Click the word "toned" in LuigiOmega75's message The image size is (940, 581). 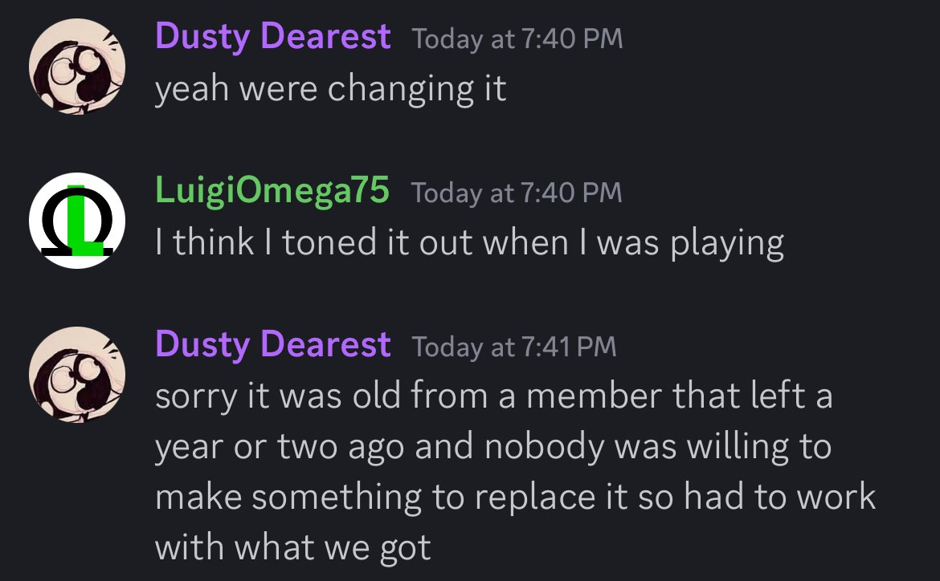click(325, 242)
